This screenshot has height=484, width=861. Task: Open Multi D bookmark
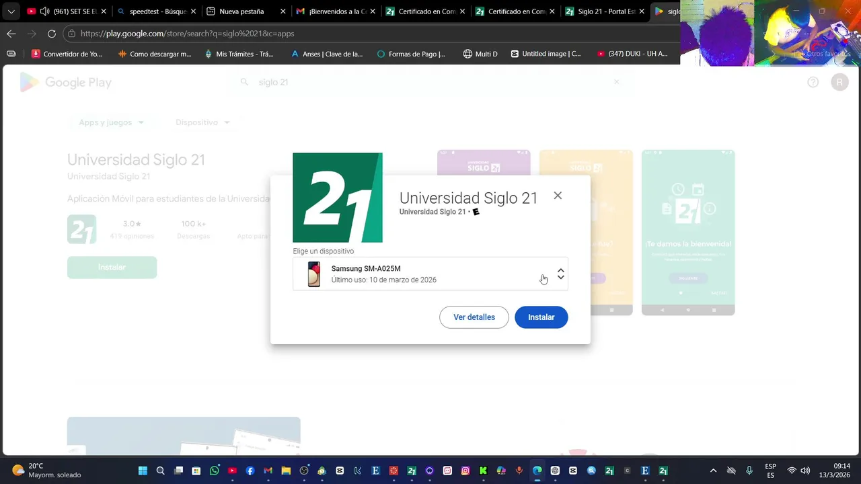480,54
